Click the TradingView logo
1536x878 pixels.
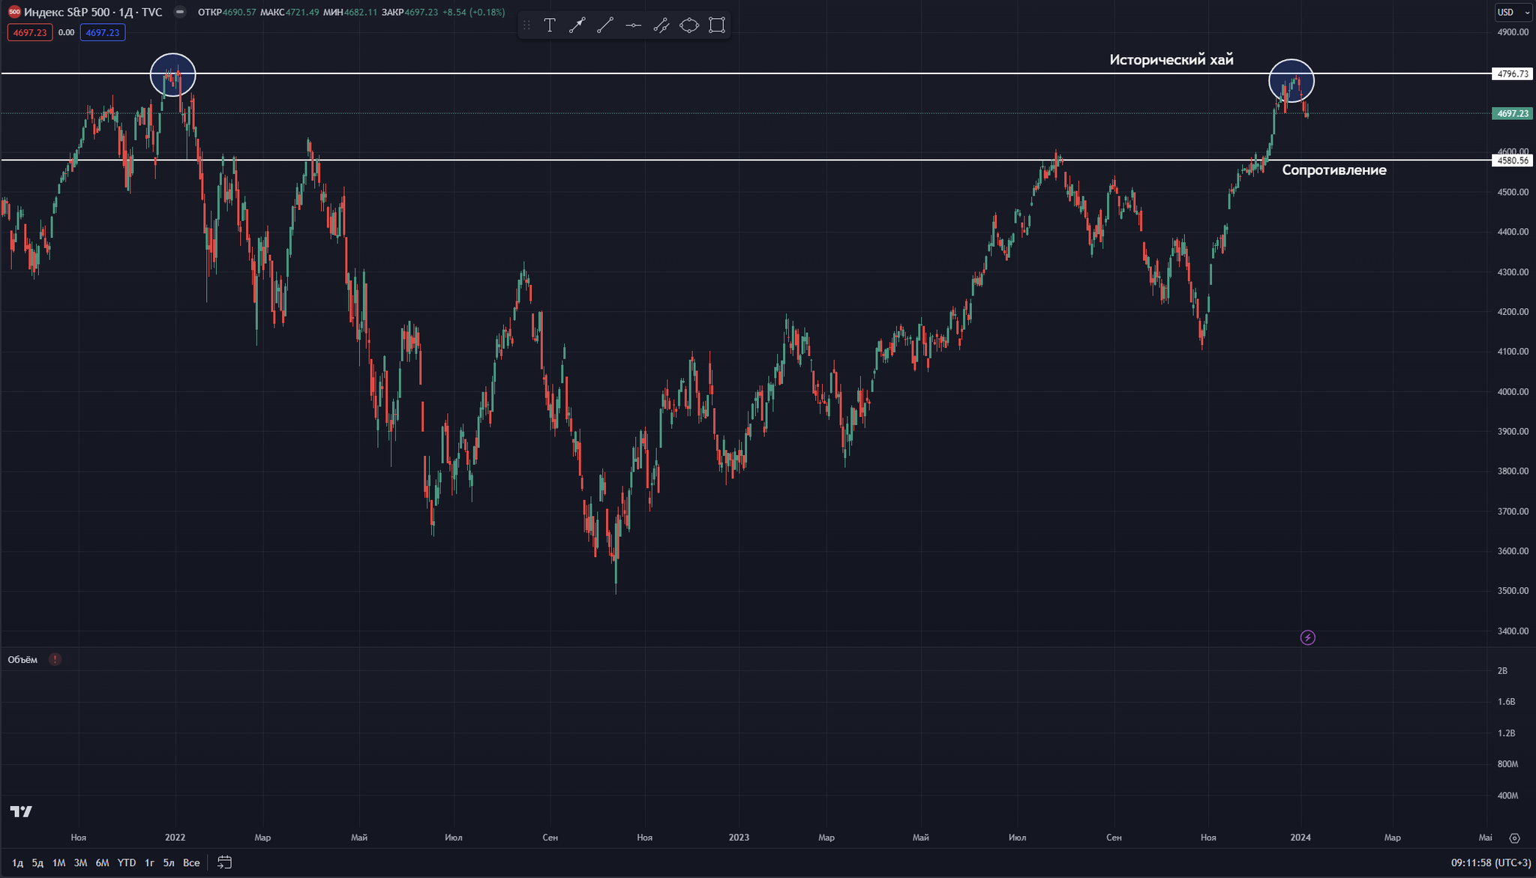tap(21, 811)
